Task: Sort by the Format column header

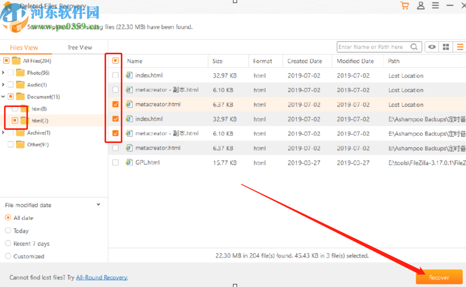Action: coord(262,61)
